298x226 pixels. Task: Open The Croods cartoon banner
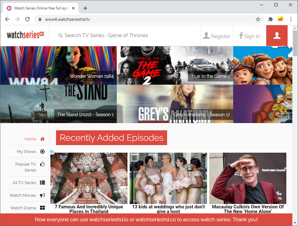pos(263,65)
